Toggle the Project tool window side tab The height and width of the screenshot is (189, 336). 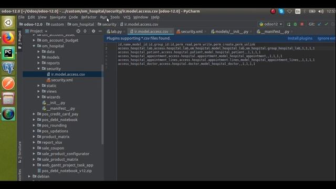[20, 39]
